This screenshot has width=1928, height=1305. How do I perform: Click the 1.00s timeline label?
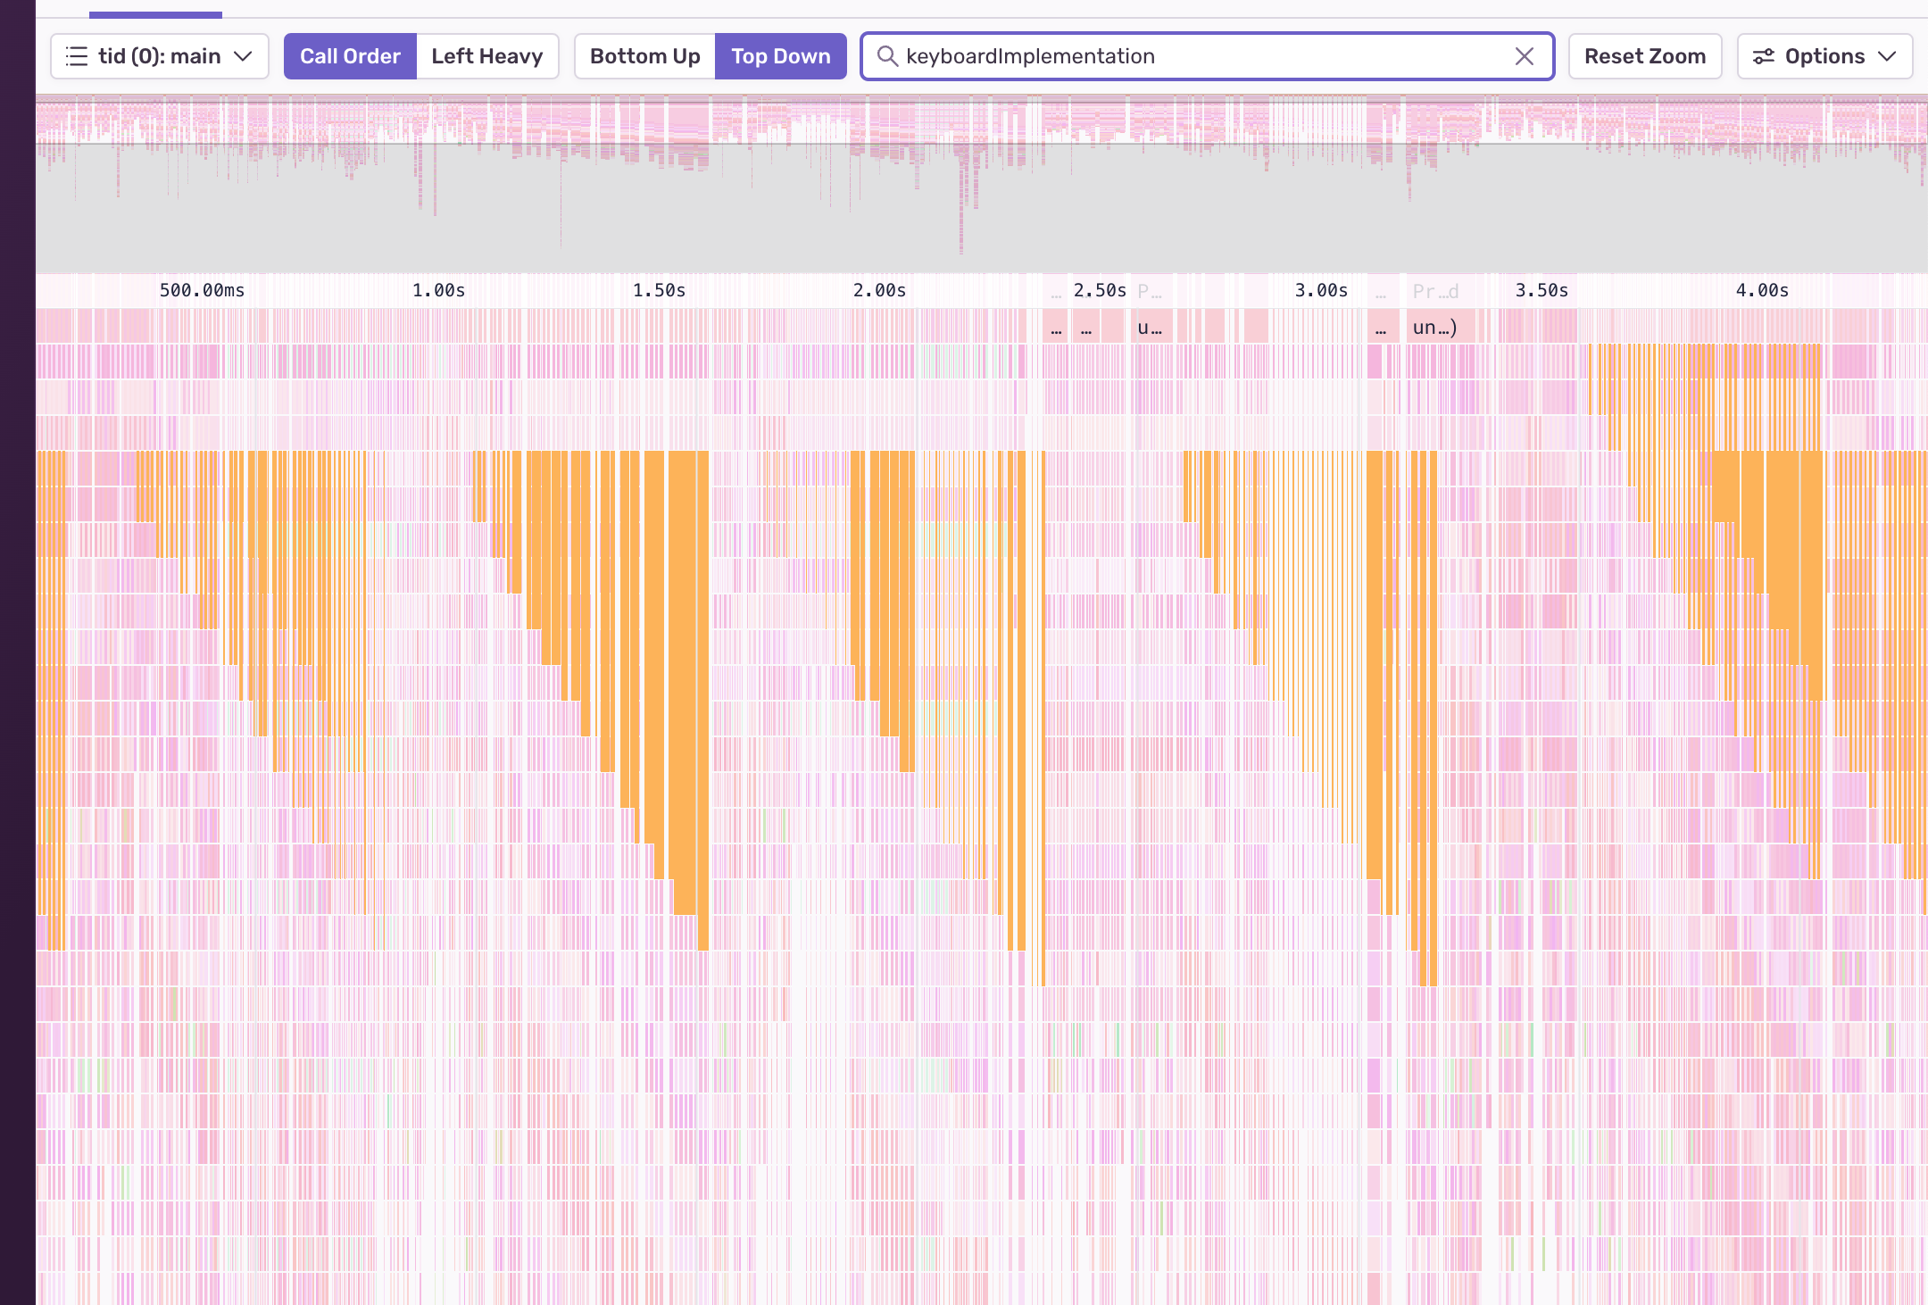(438, 291)
